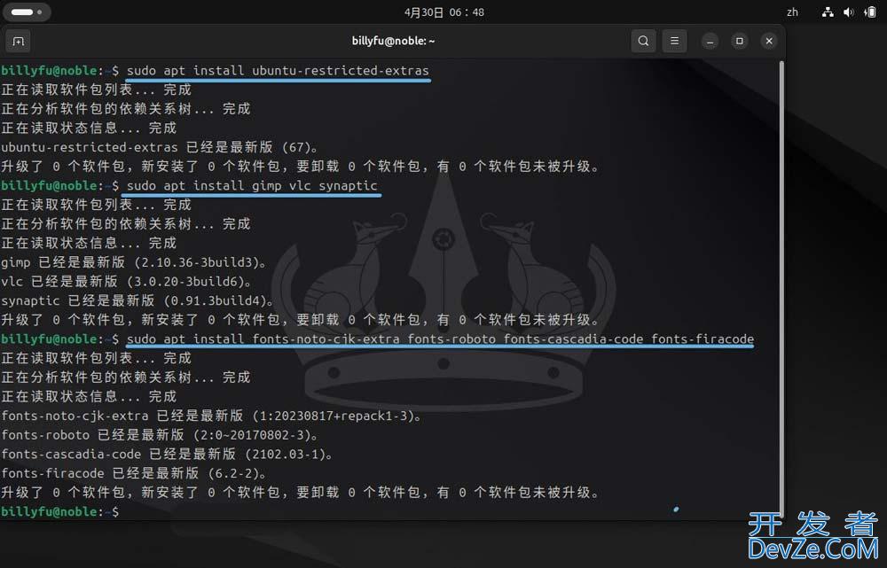Click the fonts-noto-cjk-extra install command line
Viewport: 887px width, 568px height.
tap(440, 339)
